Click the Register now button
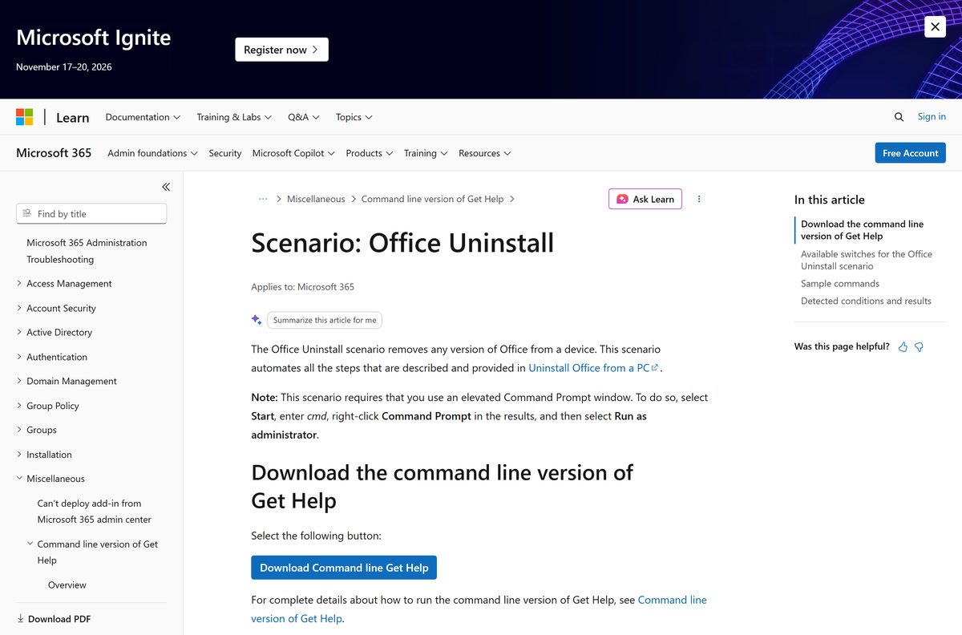962x635 pixels. tap(281, 50)
